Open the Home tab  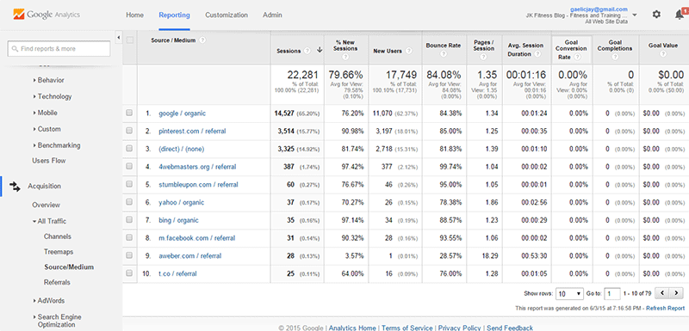pos(135,15)
